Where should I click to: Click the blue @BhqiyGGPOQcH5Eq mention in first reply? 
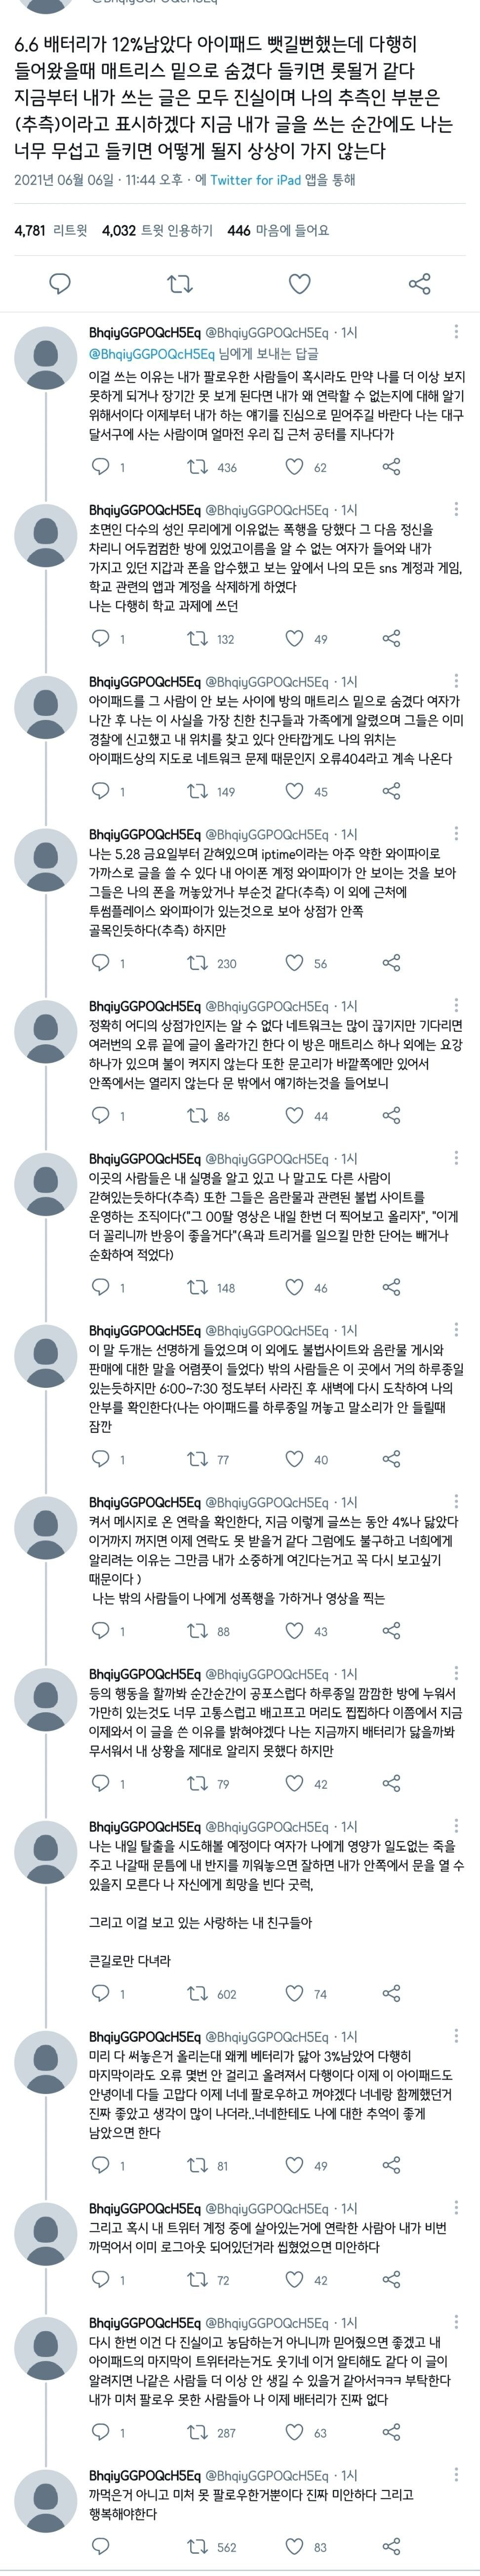click(x=152, y=354)
